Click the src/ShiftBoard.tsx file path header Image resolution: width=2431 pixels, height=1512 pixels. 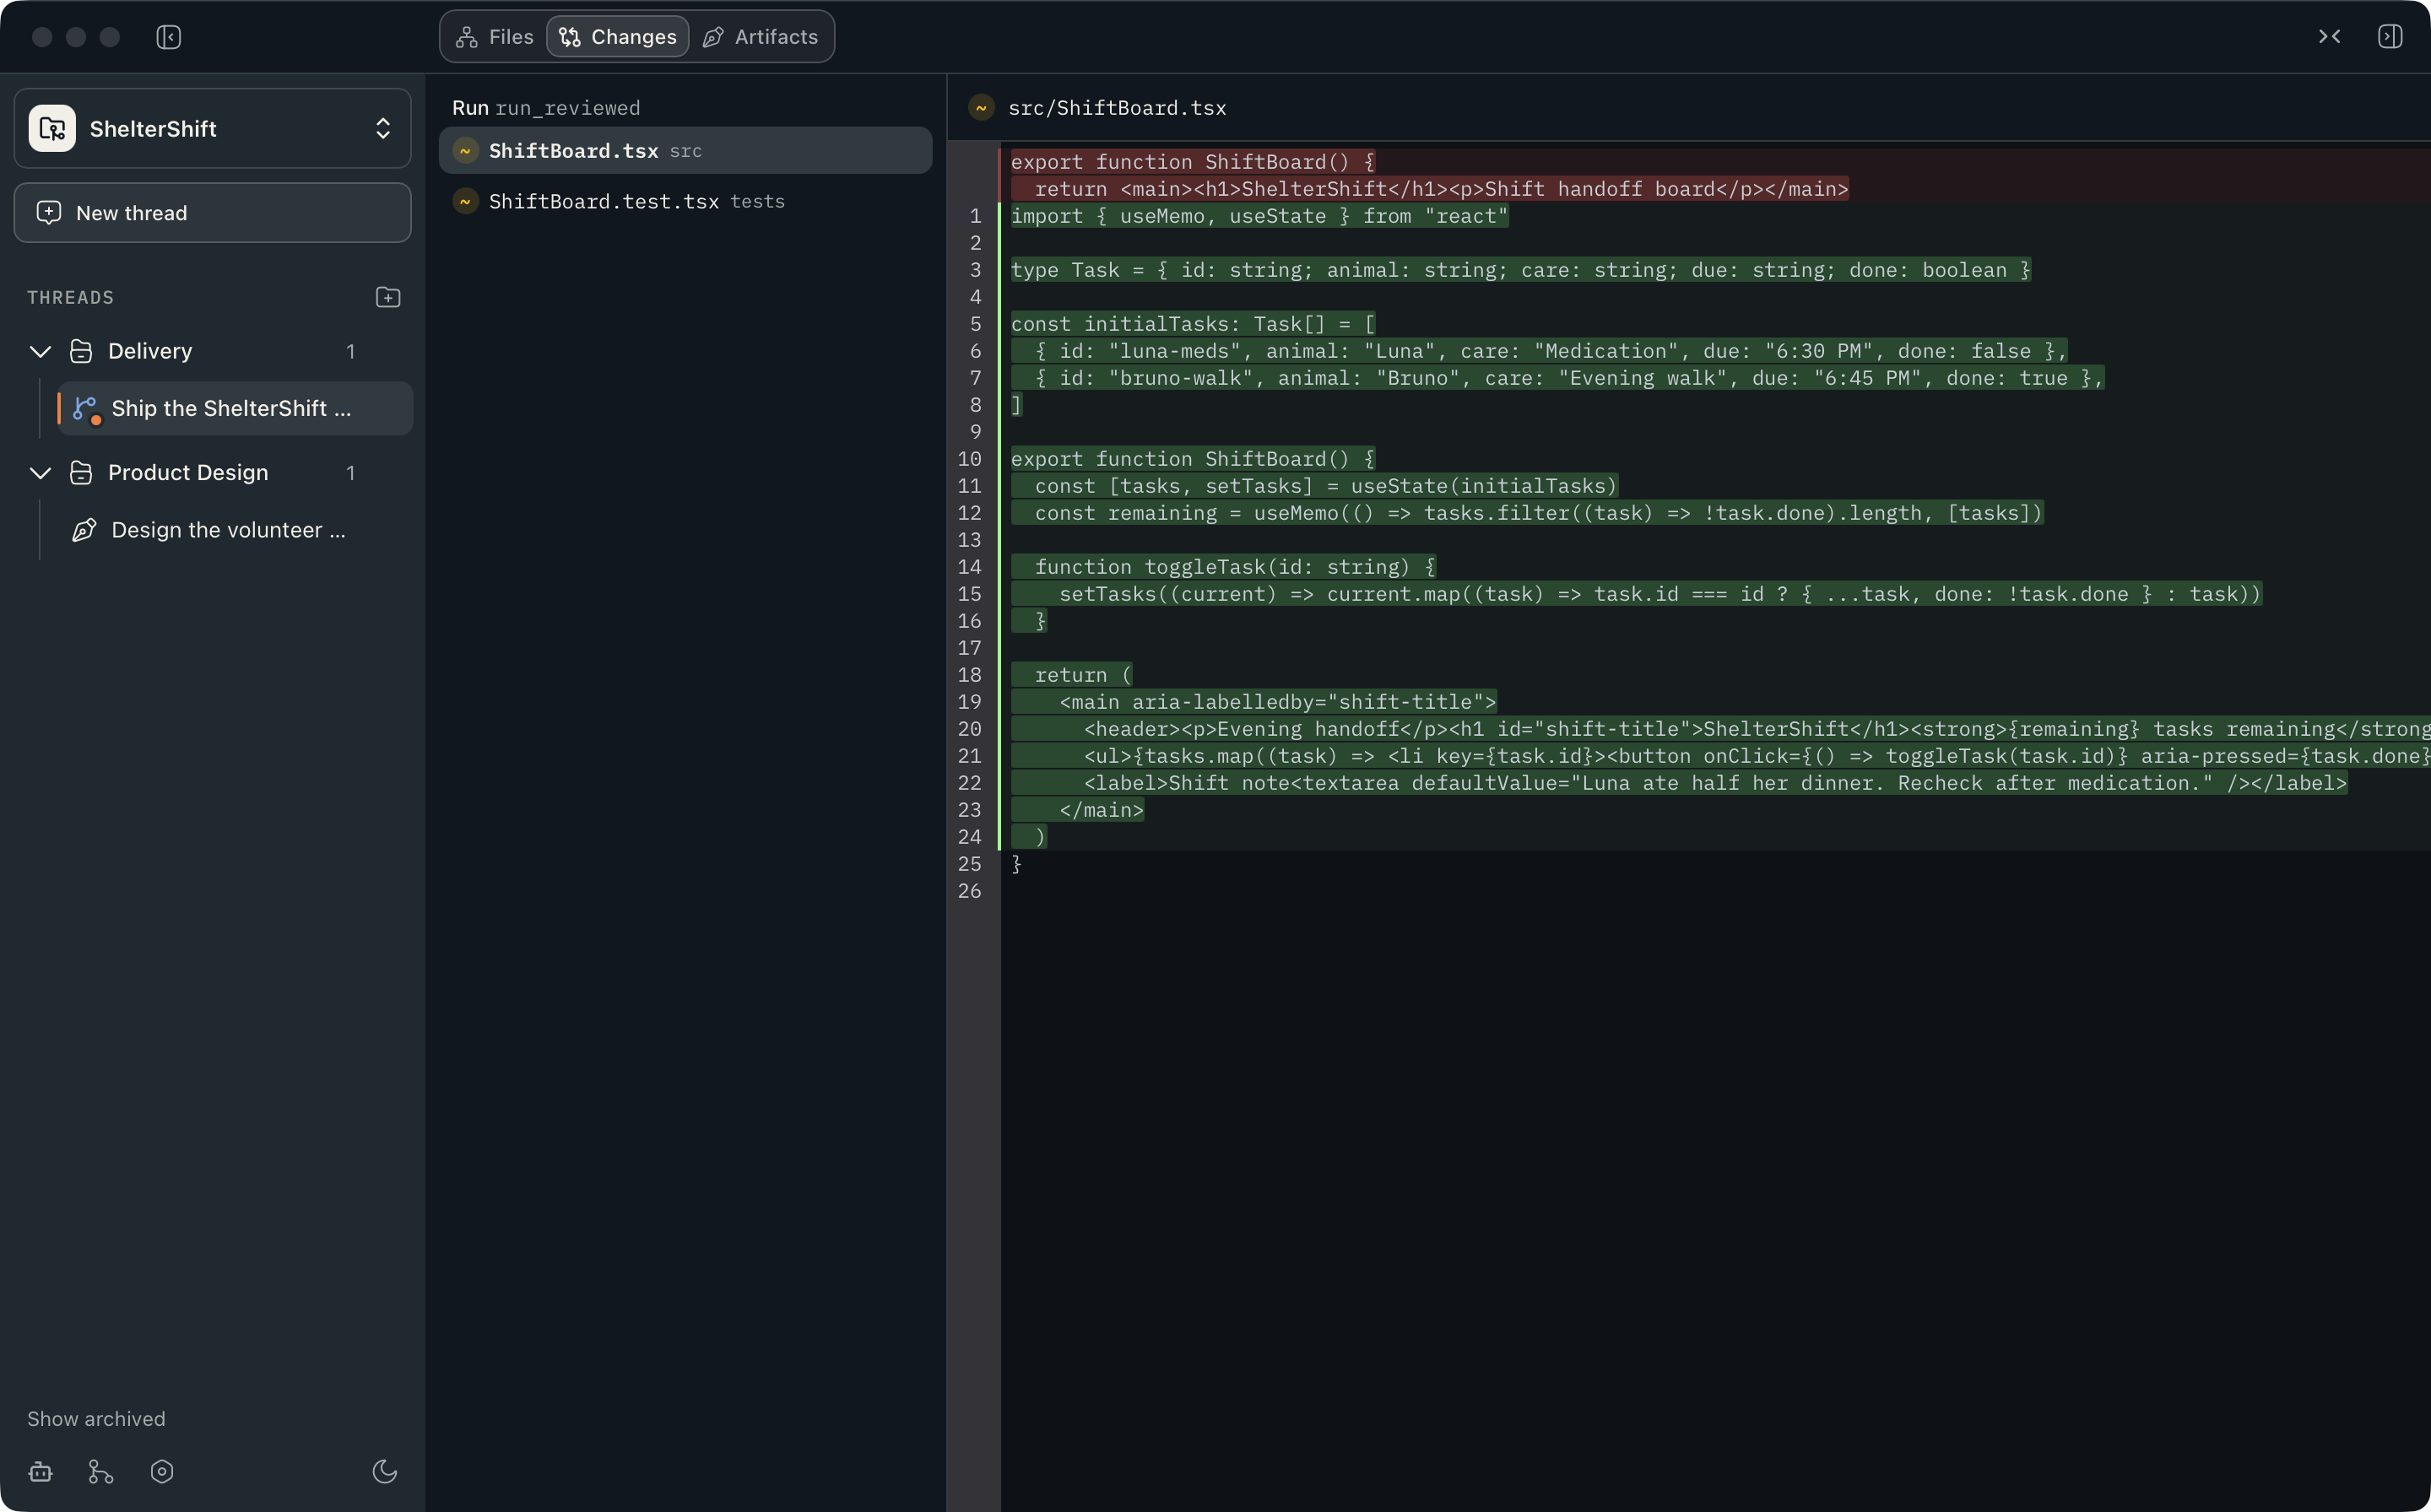(x=1118, y=108)
